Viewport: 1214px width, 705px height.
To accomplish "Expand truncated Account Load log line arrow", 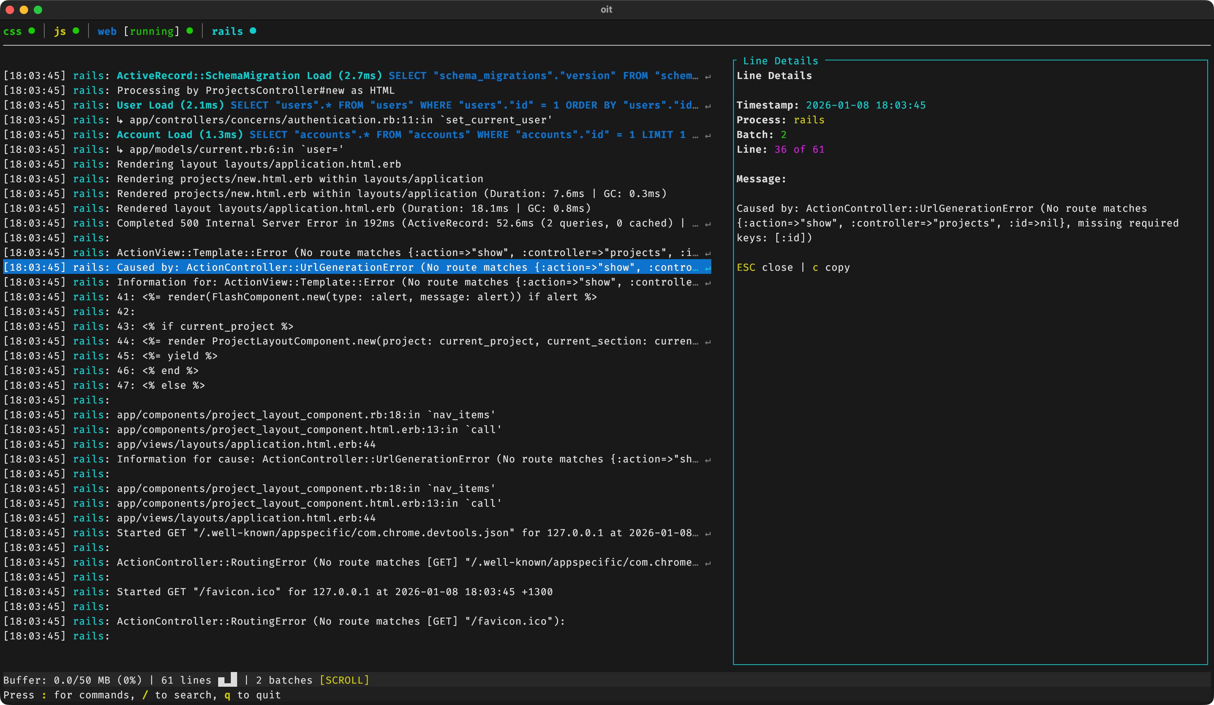I will click(x=708, y=136).
